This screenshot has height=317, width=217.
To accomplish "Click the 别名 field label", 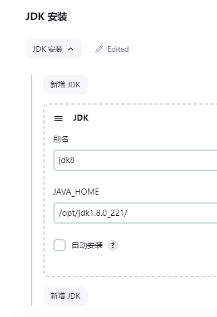I will (x=61, y=139).
